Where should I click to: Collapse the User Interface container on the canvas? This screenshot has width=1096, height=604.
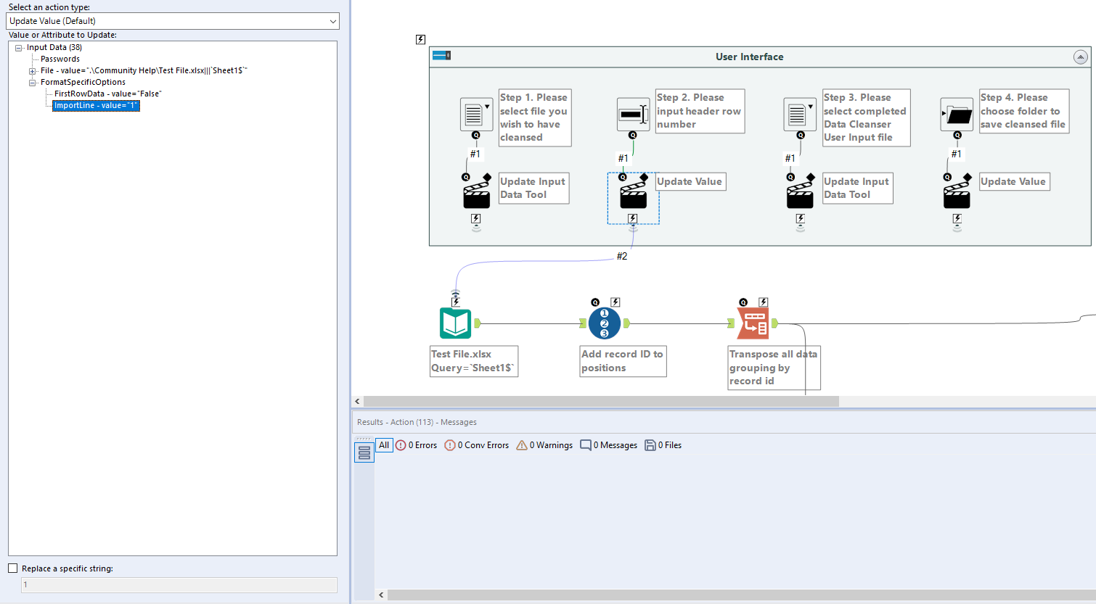(x=1081, y=57)
